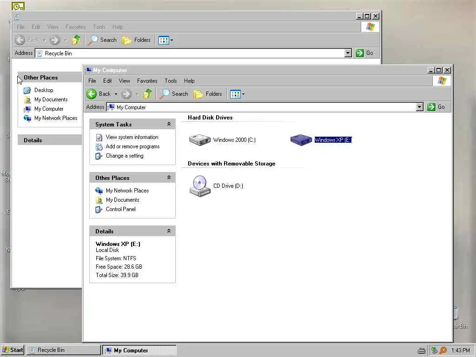Click Up folder icon in Recycle Bin window
Screen dimensions: 476x357
pyautogui.click(x=76, y=40)
